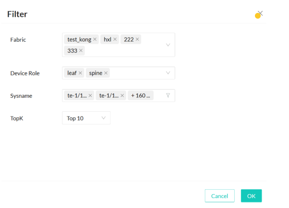Remove the hxl fabric tag
The width and height of the screenshot is (289, 208).
(x=115, y=39)
